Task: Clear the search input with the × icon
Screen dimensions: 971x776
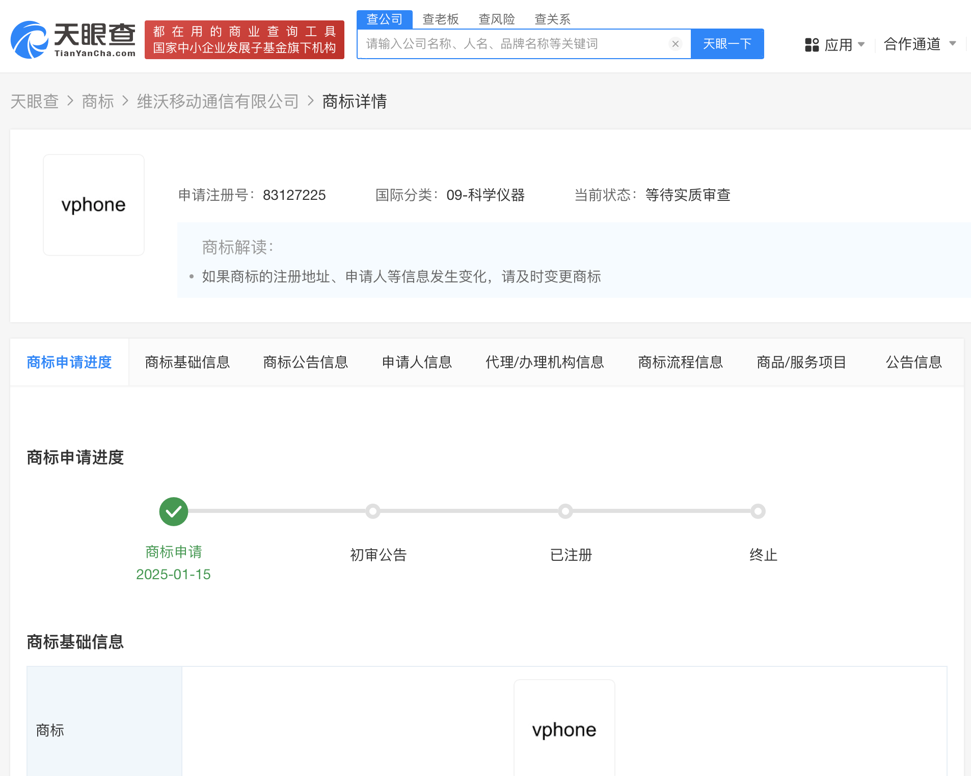Action: coord(676,44)
